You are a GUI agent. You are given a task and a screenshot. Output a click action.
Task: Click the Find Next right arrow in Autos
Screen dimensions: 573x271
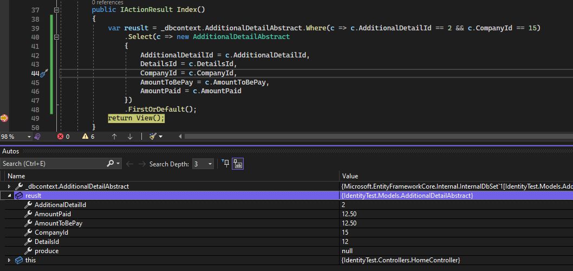click(x=142, y=164)
